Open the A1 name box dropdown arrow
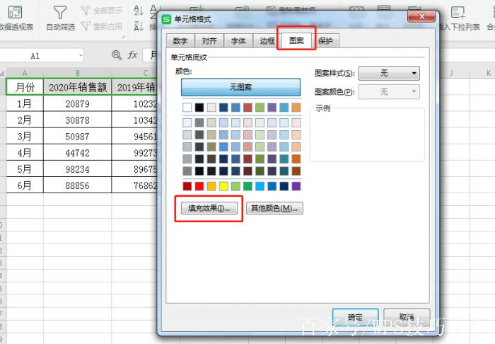 (x=81, y=56)
